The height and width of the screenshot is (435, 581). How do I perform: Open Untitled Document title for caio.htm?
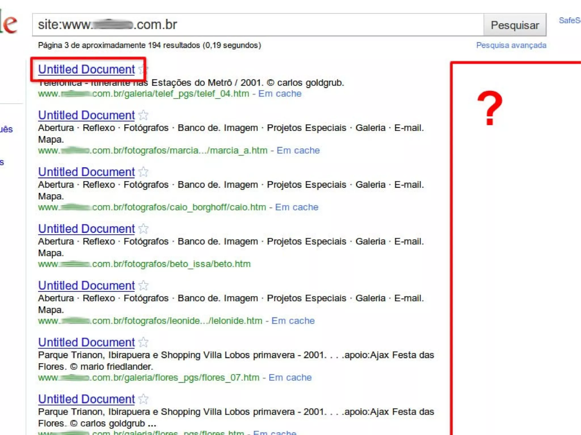pyautogui.click(x=87, y=172)
